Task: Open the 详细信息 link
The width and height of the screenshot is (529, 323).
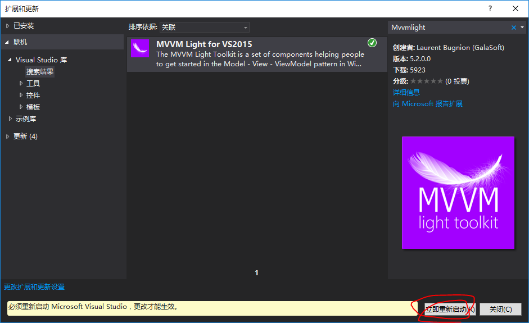Action: (x=406, y=92)
